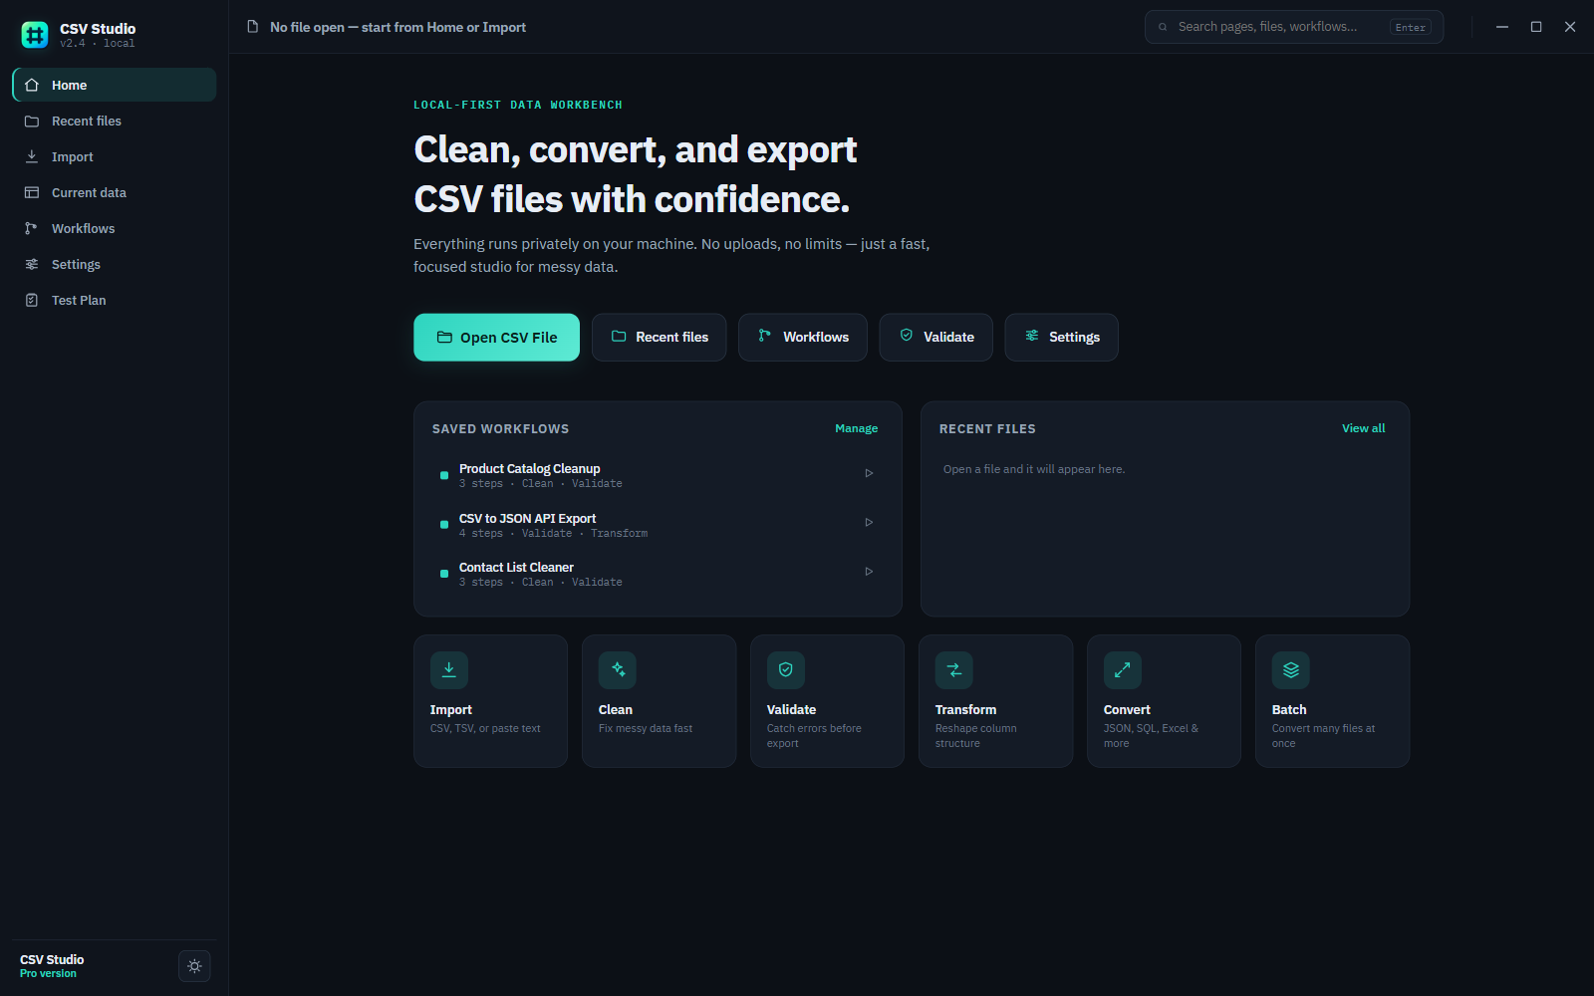The image size is (1594, 996).
Task: Run the Product Catalog Cleanup workflow play icon
Action: coord(869,473)
